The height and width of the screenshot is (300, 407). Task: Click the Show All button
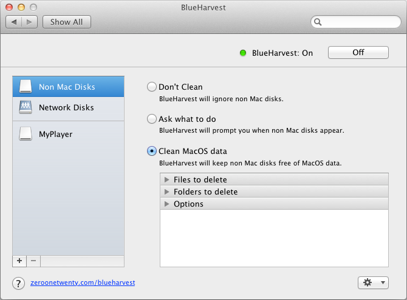[66, 22]
